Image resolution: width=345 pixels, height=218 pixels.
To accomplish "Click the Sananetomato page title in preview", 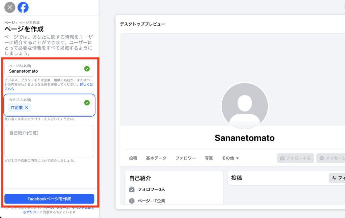I will [245, 138].
